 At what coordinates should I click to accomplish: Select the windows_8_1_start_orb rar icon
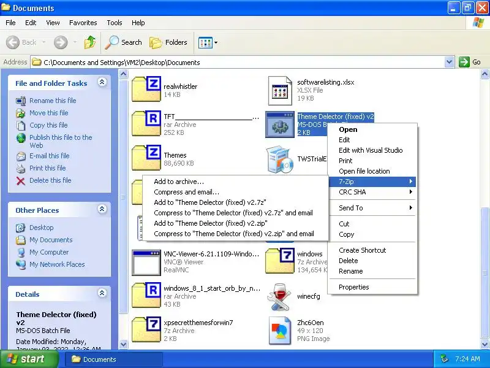(x=146, y=296)
